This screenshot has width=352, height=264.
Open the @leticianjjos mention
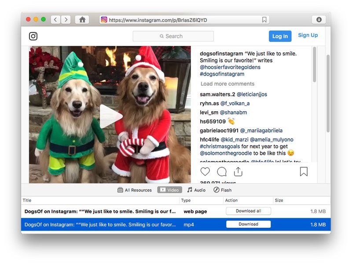point(252,94)
